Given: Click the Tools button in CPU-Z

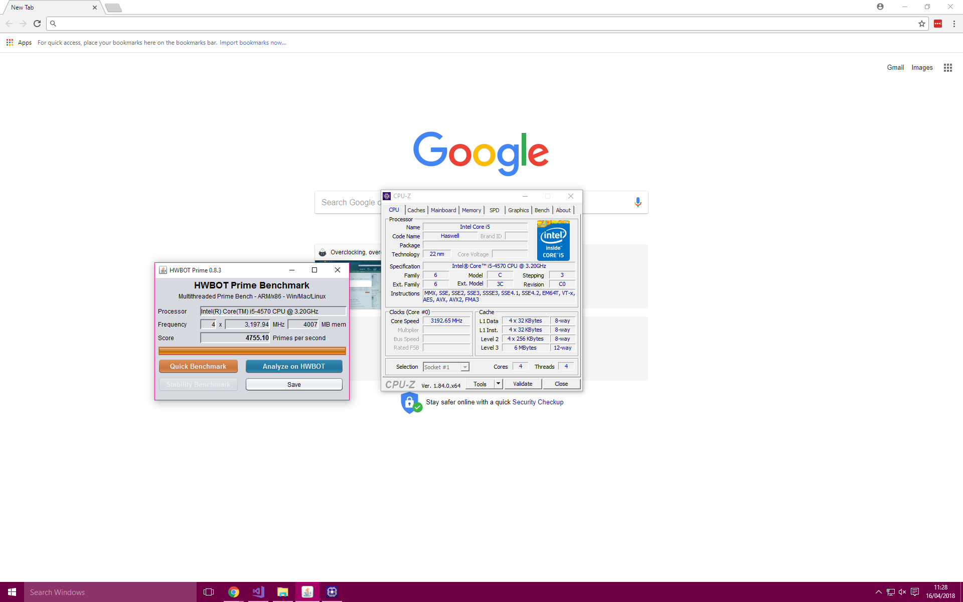Looking at the screenshot, I should tap(480, 384).
